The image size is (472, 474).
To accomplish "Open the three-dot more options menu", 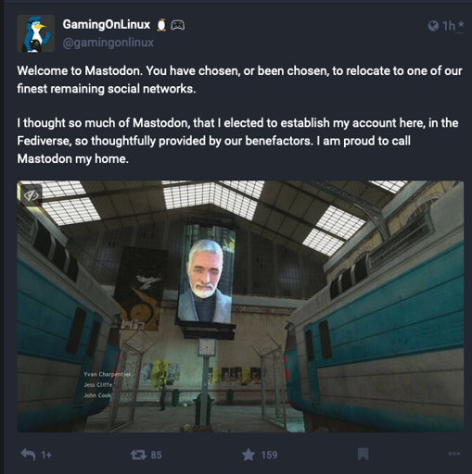I will (454, 454).
